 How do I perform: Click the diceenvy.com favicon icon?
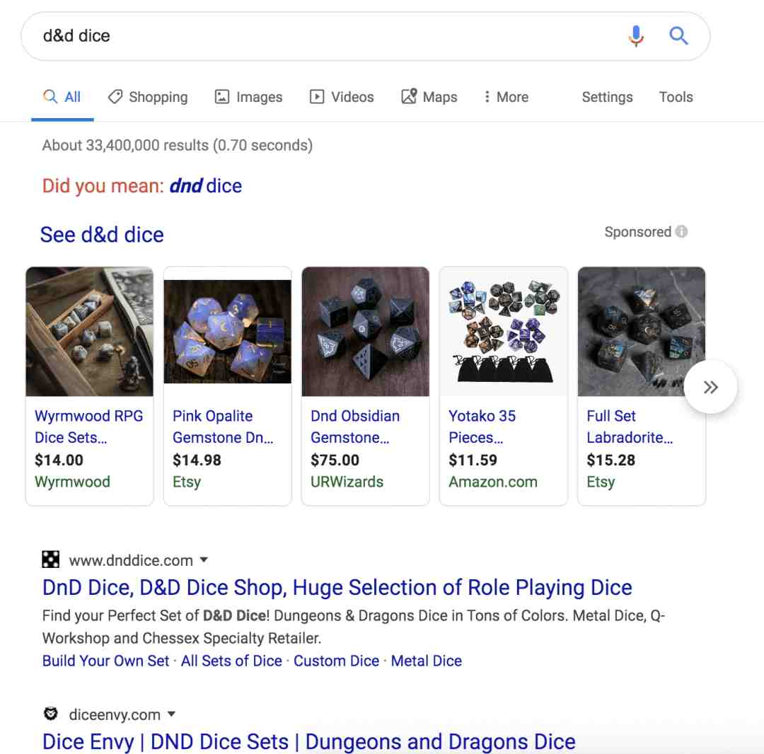51,714
